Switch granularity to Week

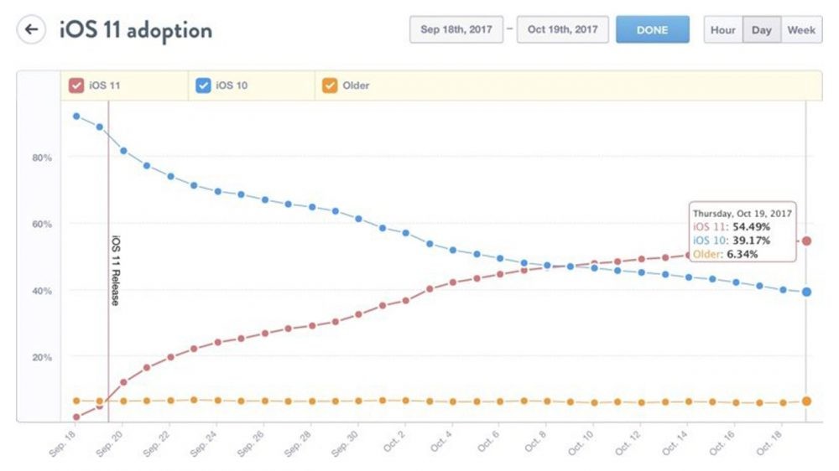(x=801, y=29)
